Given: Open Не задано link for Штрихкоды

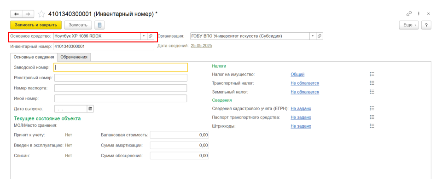Looking at the screenshot, I should coord(301,126).
